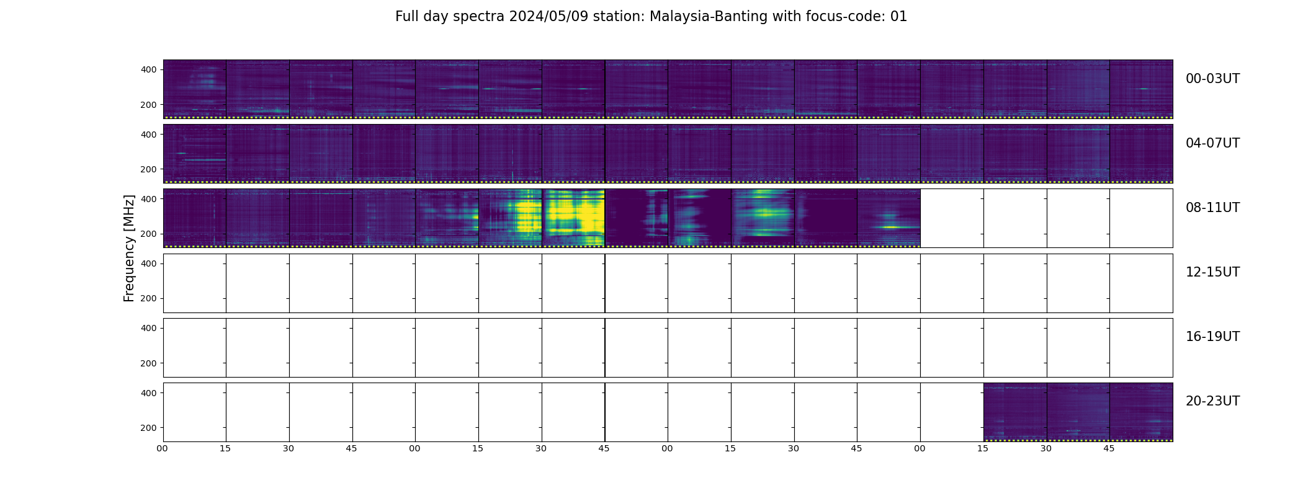Click the 400 tick of the 12-15UT row
The image size is (1303, 496).
pyautogui.click(x=149, y=263)
